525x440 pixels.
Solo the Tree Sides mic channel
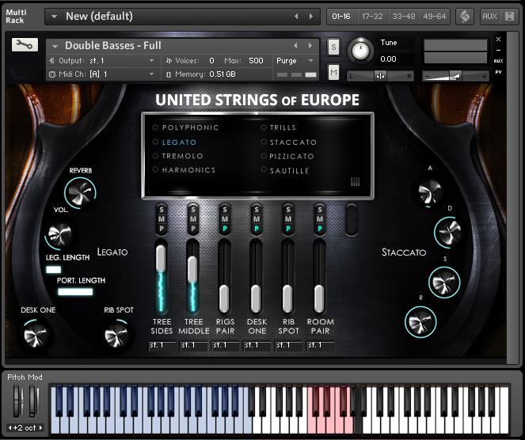(162, 210)
